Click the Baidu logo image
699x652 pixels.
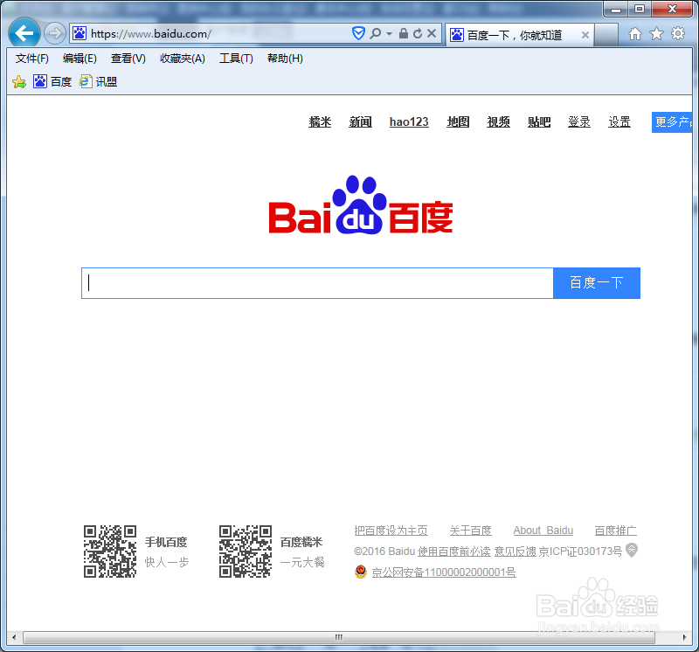[361, 205]
